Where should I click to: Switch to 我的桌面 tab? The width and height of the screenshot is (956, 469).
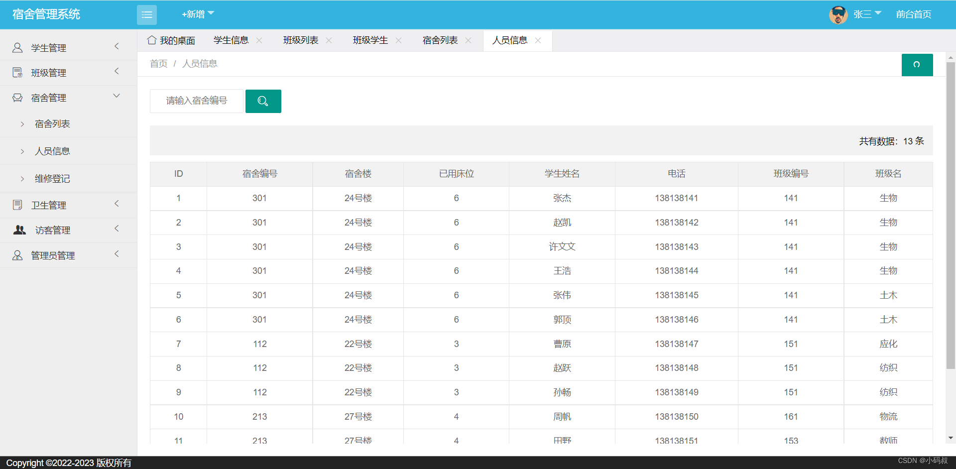coord(171,40)
